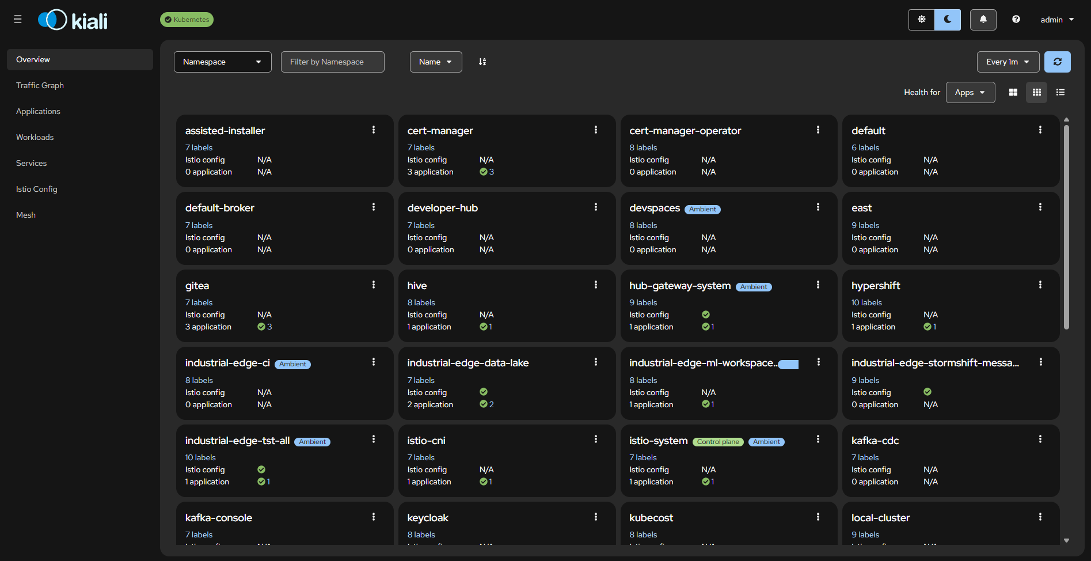
Task: Open kebab menu for industrial-edge-data-lake
Action: [x=596, y=362]
